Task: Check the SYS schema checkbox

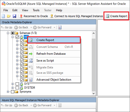Action: [x=17, y=84]
